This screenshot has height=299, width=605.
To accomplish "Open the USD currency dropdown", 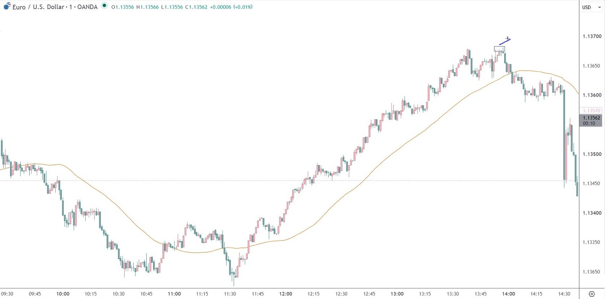I will (x=591, y=7).
